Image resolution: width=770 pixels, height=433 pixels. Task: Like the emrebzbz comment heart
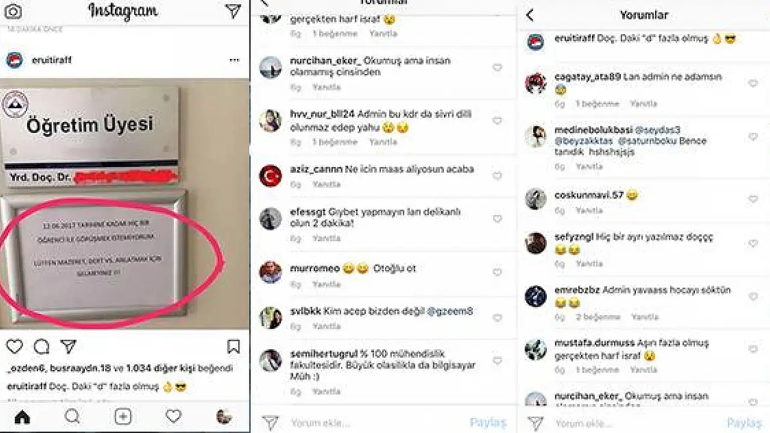tap(753, 296)
